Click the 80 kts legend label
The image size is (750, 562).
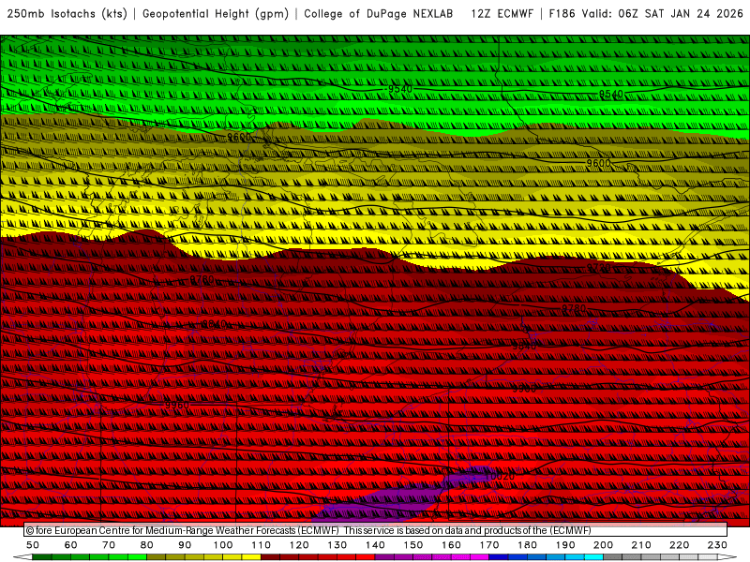(147, 545)
